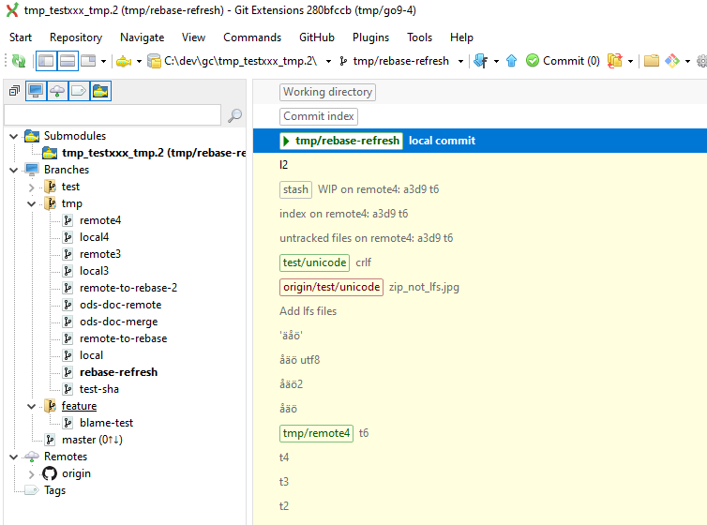This screenshot has height=525, width=707.
Task: Select the remote4 branch in tree
Action: tap(100, 220)
